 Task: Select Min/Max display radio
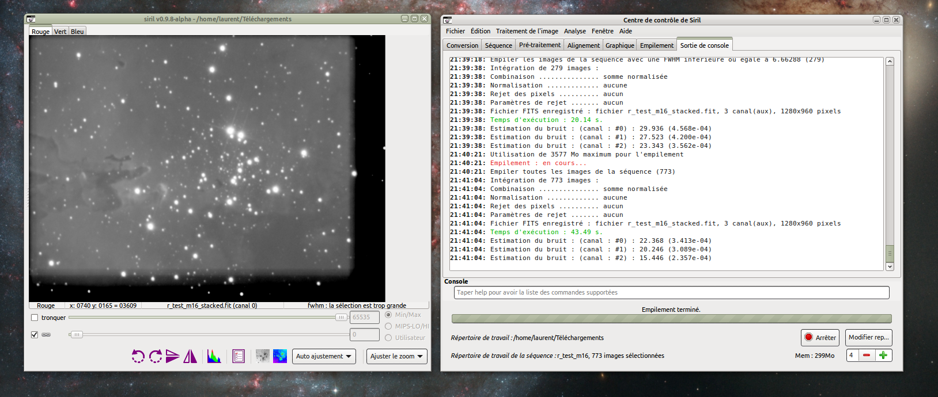click(388, 315)
